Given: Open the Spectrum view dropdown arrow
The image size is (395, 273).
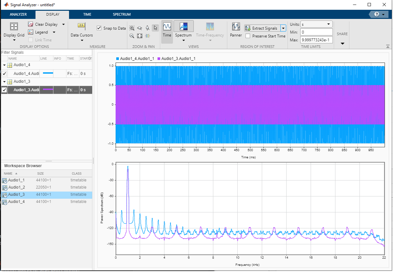Looking at the screenshot, I should click(184, 40).
